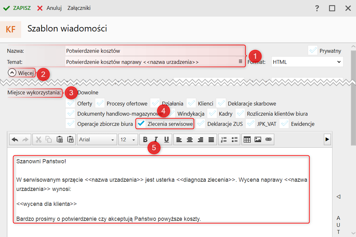Image resolution: width=356 pixels, height=237 pixels.
Task: Insert a numbered list
Action: [x=224, y=139]
